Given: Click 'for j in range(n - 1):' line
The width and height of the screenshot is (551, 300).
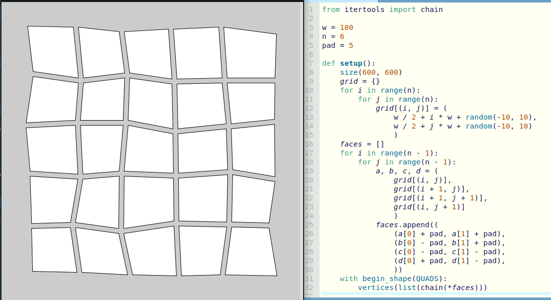Looking at the screenshot, I should click(407, 162).
